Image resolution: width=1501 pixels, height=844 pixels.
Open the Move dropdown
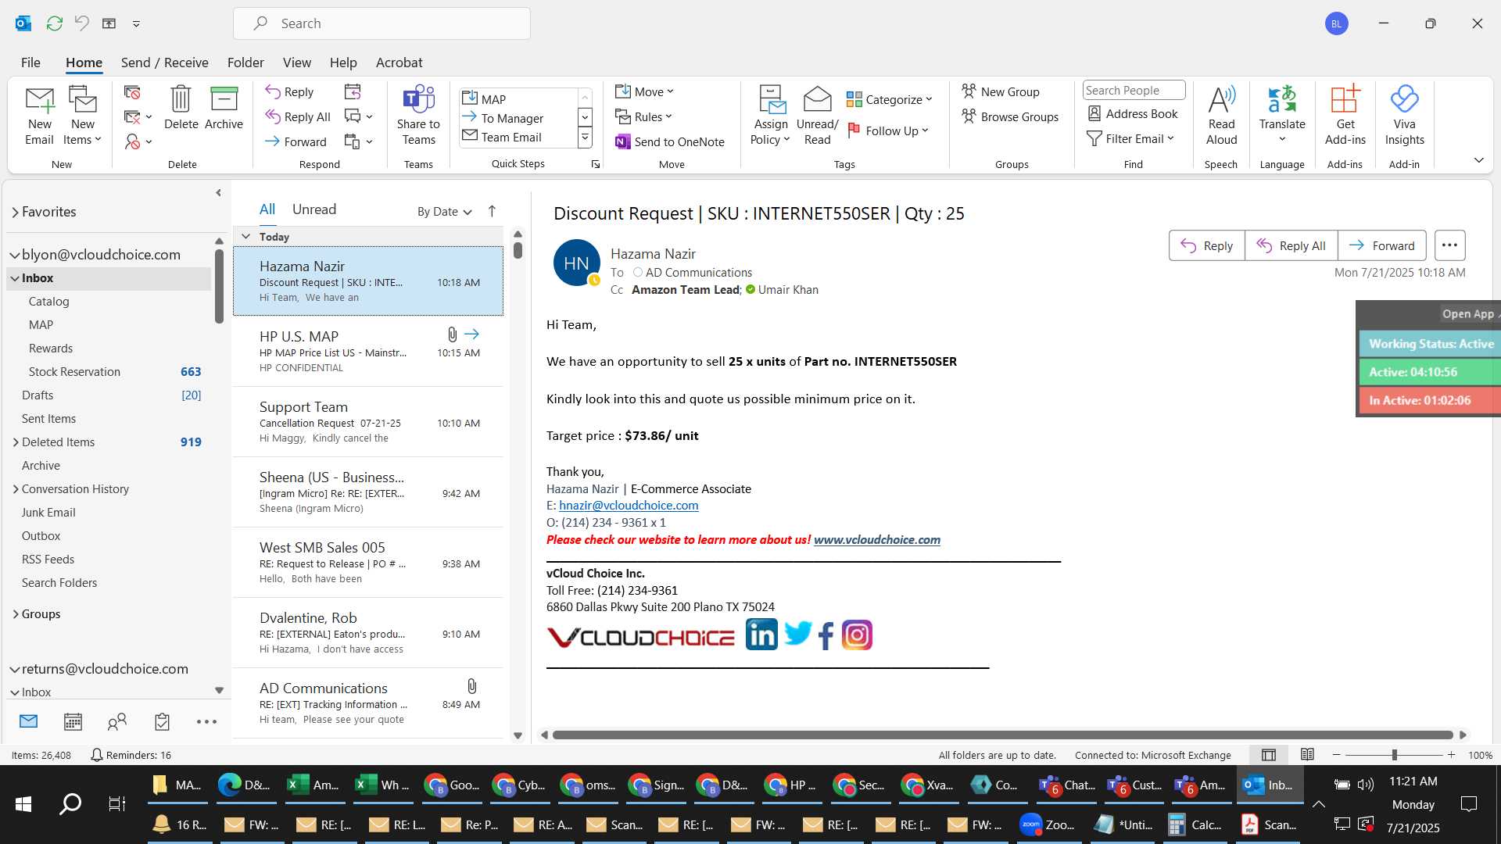point(644,91)
